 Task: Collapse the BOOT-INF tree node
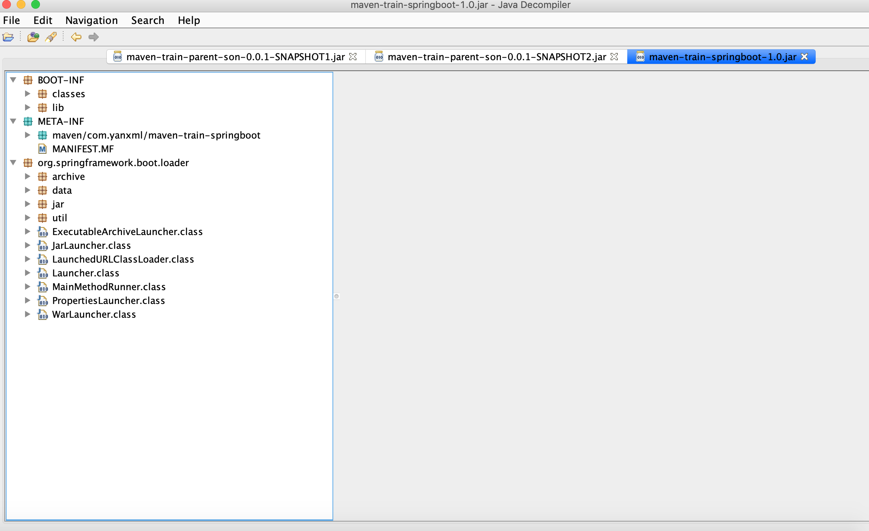click(x=13, y=80)
